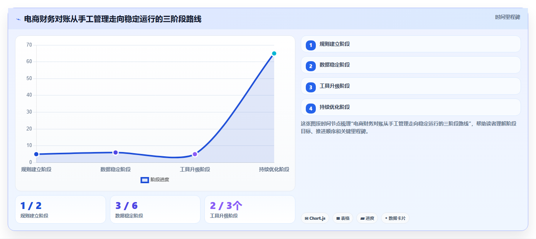Click the 工具升级阶段 x-axis label
The height and width of the screenshot is (239, 536).
point(195,169)
